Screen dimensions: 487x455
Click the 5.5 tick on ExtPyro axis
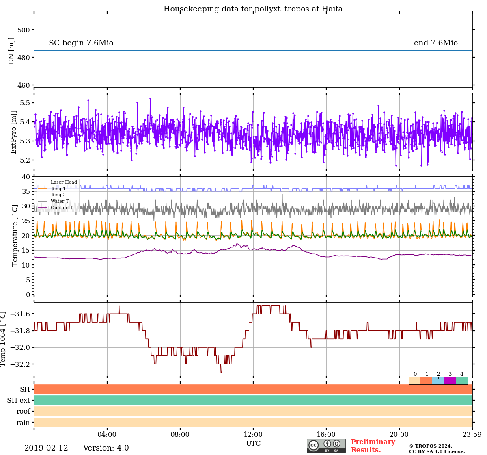[x=25, y=103]
